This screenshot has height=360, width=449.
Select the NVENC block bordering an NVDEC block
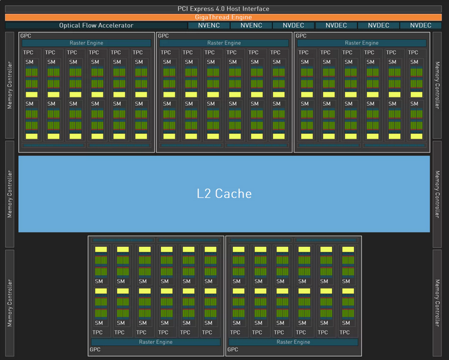[x=251, y=26]
